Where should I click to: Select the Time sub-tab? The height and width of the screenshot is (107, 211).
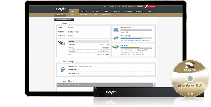coord(95,15)
